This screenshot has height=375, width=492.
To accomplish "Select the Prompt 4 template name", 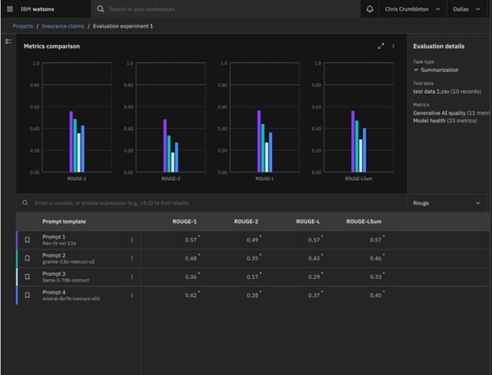I will [x=54, y=292].
